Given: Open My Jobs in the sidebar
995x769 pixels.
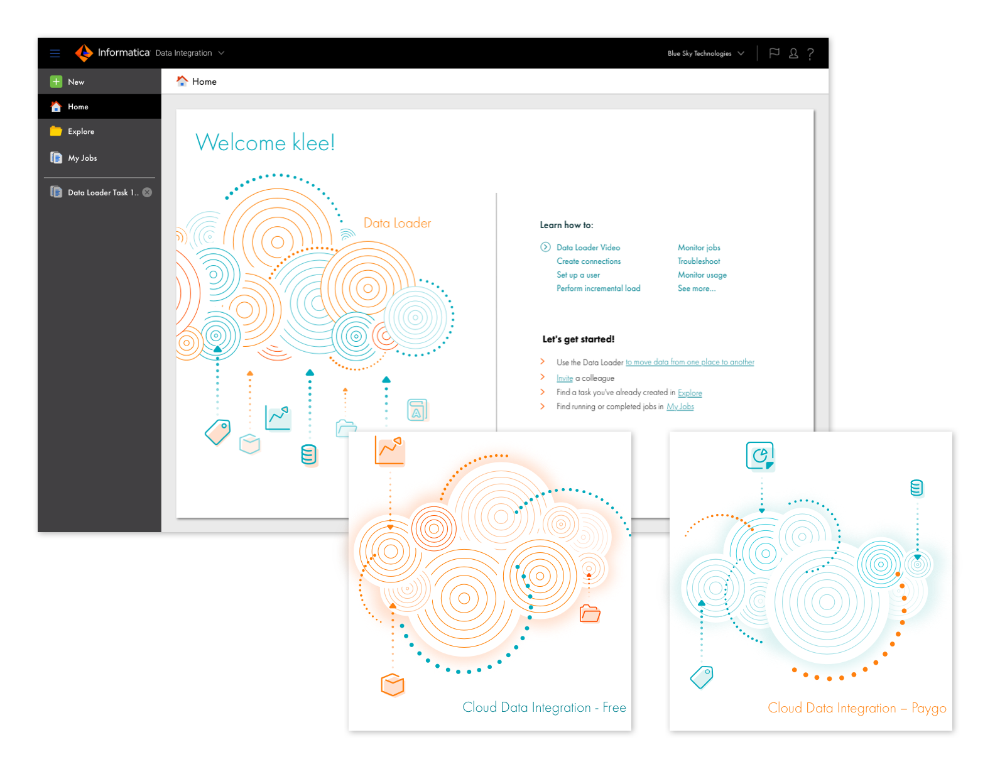Looking at the screenshot, I should [x=99, y=158].
